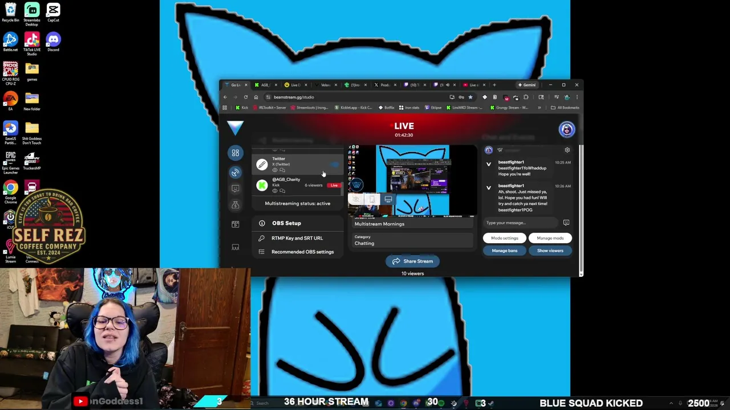Show more bookmarks chevron
This screenshot has width=730, height=410.
(539, 108)
